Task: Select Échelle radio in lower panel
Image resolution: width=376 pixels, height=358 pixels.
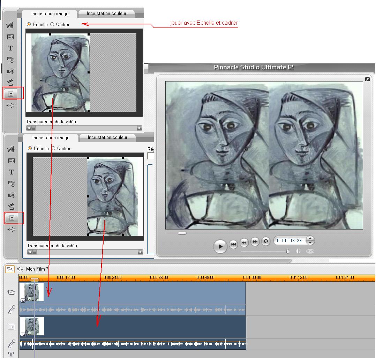Action: click(x=30, y=148)
